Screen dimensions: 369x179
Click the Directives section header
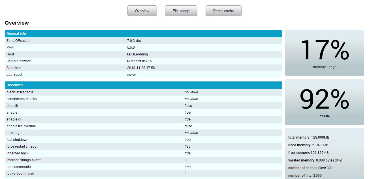point(143,85)
